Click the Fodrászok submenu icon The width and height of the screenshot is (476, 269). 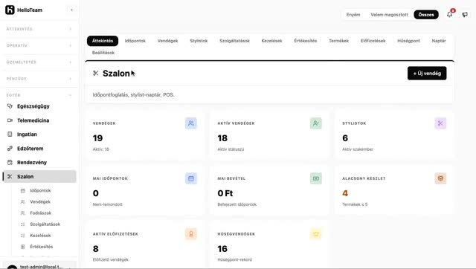[23, 213]
